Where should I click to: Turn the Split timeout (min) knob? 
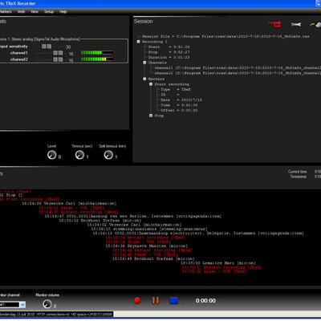click(x=108, y=155)
